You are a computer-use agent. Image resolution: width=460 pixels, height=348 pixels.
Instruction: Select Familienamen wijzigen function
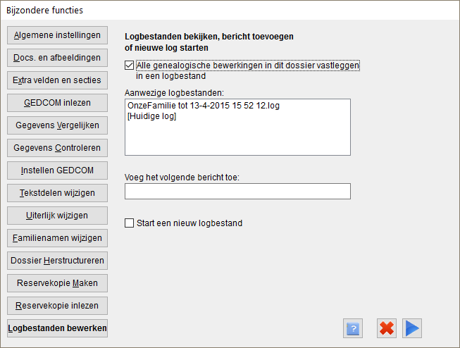point(57,238)
